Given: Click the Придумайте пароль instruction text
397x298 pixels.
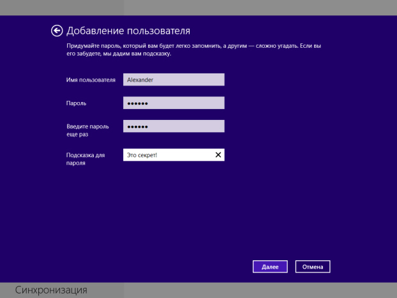Looking at the screenshot, I should point(193,50).
